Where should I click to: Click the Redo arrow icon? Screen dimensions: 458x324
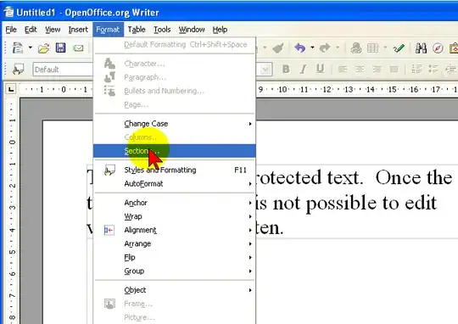point(325,47)
